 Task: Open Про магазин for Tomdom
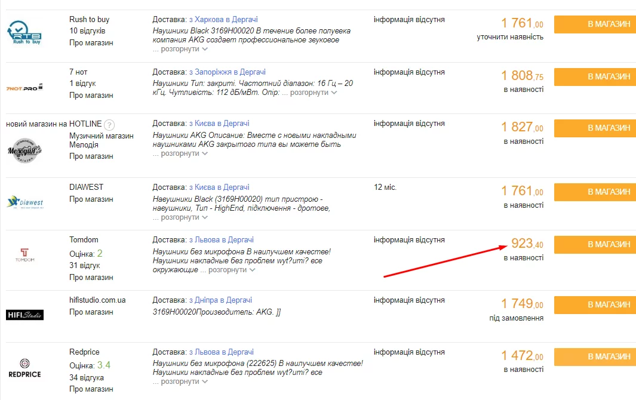tap(91, 278)
